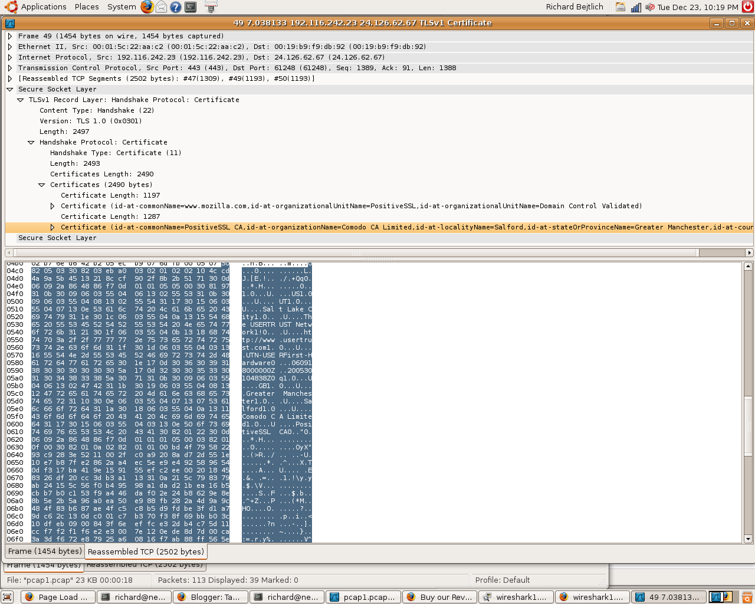The image size is (755, 604).
Task: Click the workspace switcher in bottom panel
Action: click(x=720, y=597)
